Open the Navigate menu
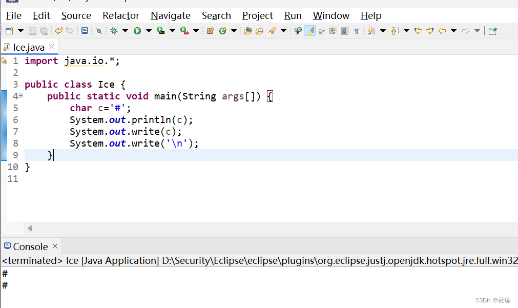 coord(171,15)
